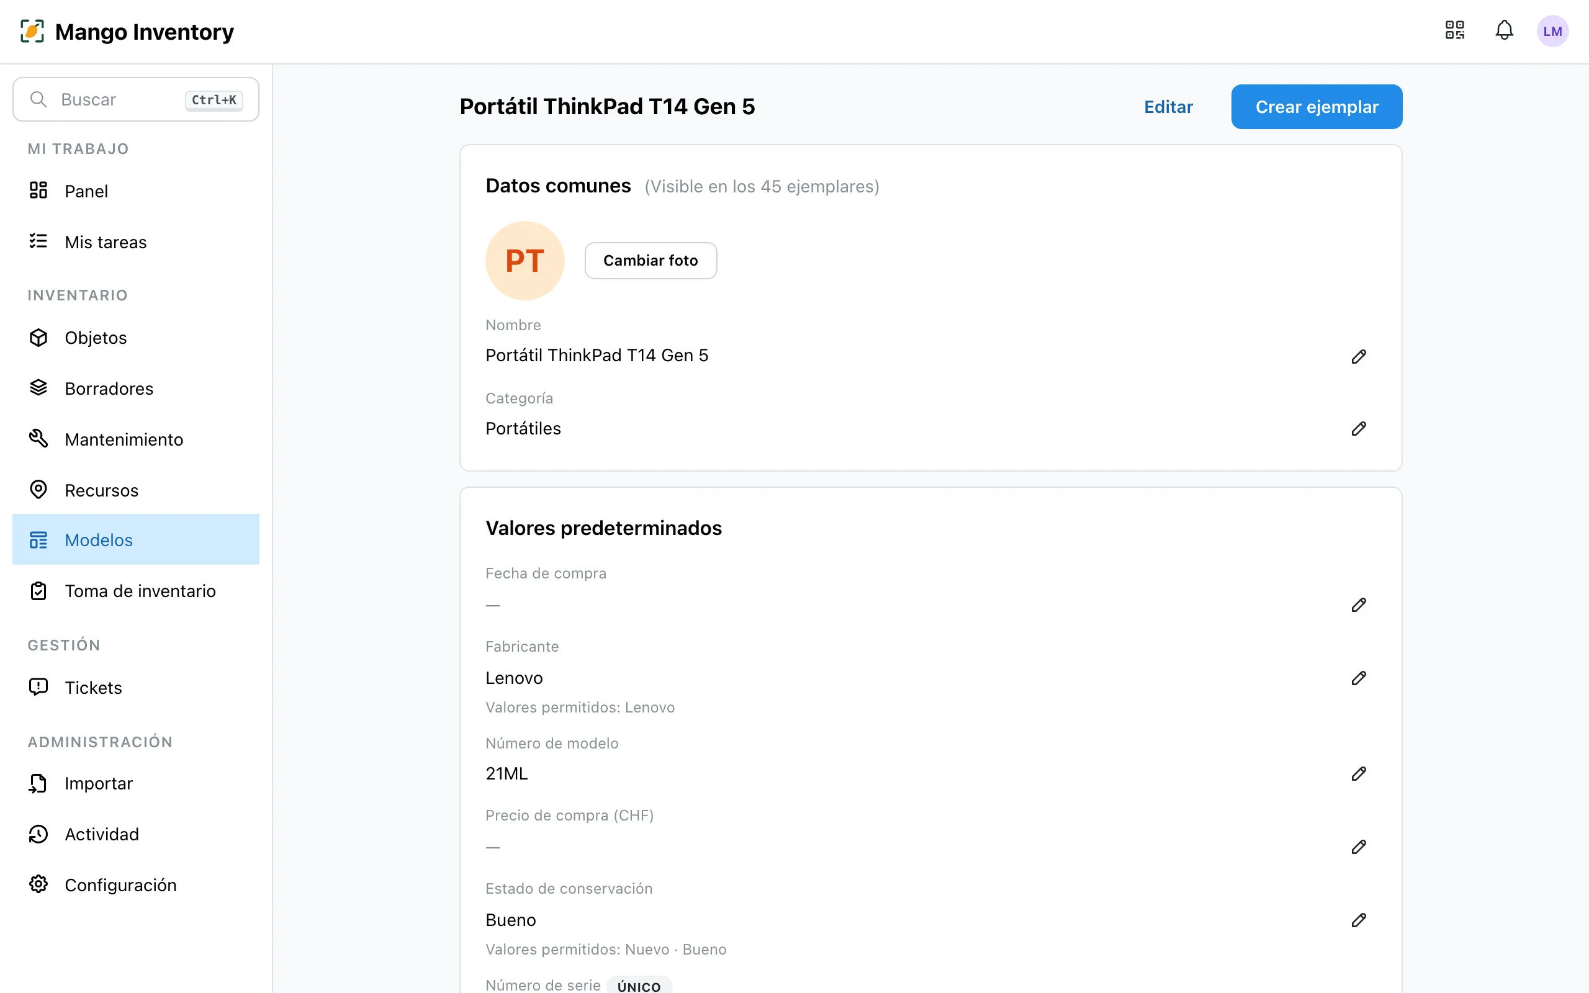1589x993 pixels.
Task: Edit the Nombre field with pencil icon
Action: tap(1359, 356)
